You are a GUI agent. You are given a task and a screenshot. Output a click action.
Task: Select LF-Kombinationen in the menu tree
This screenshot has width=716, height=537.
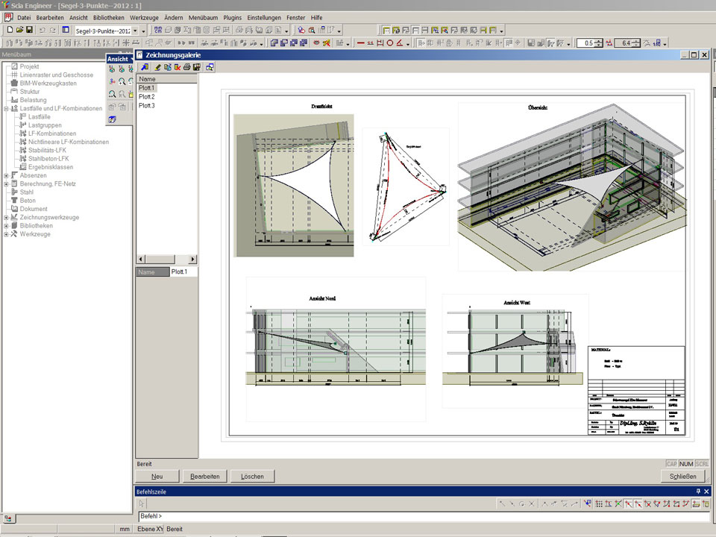coord(52,134)
